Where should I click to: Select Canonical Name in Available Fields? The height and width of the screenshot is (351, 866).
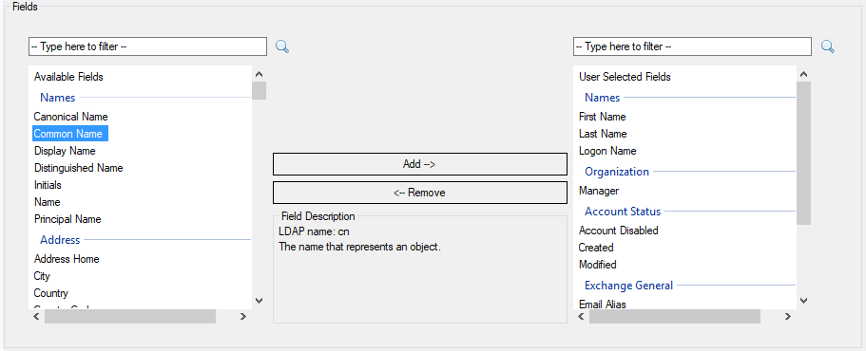pyautogui.click(x=70, y=117)
